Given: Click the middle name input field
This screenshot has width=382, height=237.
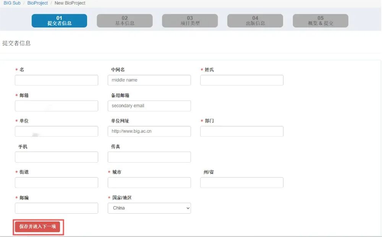Looking at the screenshot, I should (149, 80).
